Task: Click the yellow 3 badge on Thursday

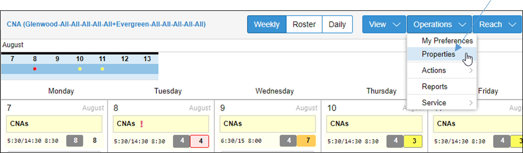Action: (x=413, y=141)
